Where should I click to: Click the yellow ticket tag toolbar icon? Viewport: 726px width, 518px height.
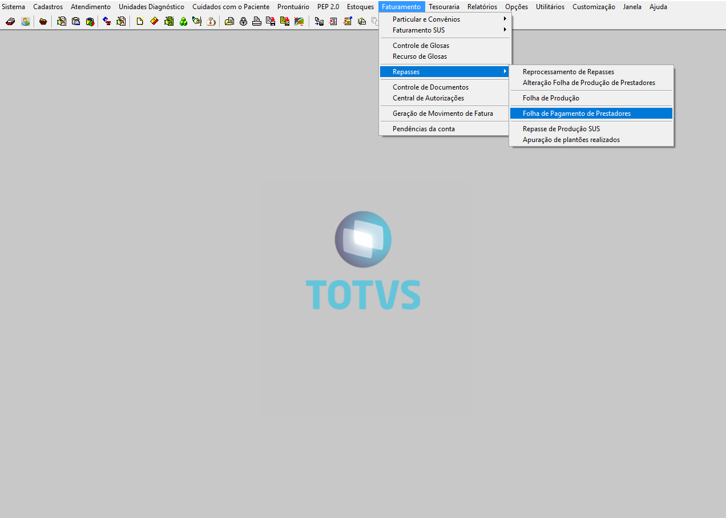tap(155, 22)
